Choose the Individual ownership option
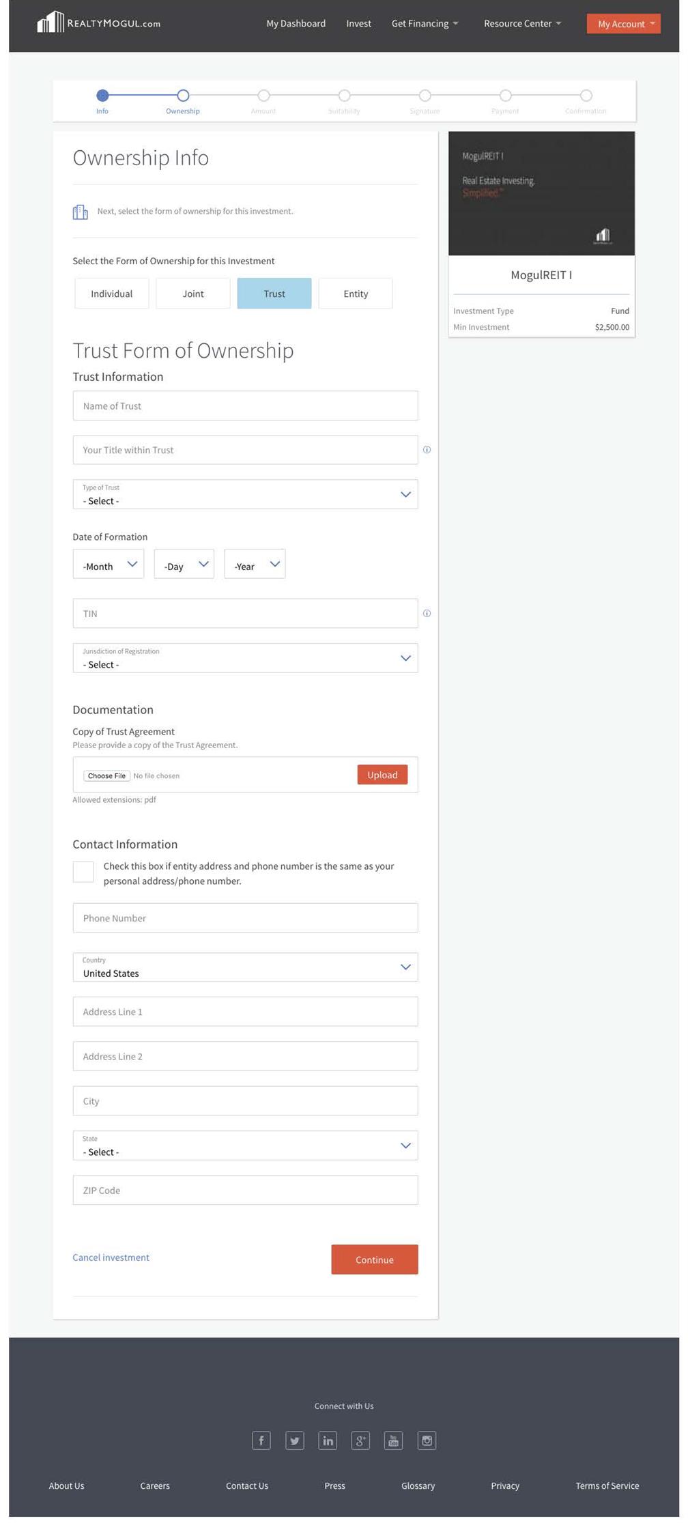Image resolution: width=688 pixels, height=1523 pixels. pyautogui.click(x=111, y=294)
